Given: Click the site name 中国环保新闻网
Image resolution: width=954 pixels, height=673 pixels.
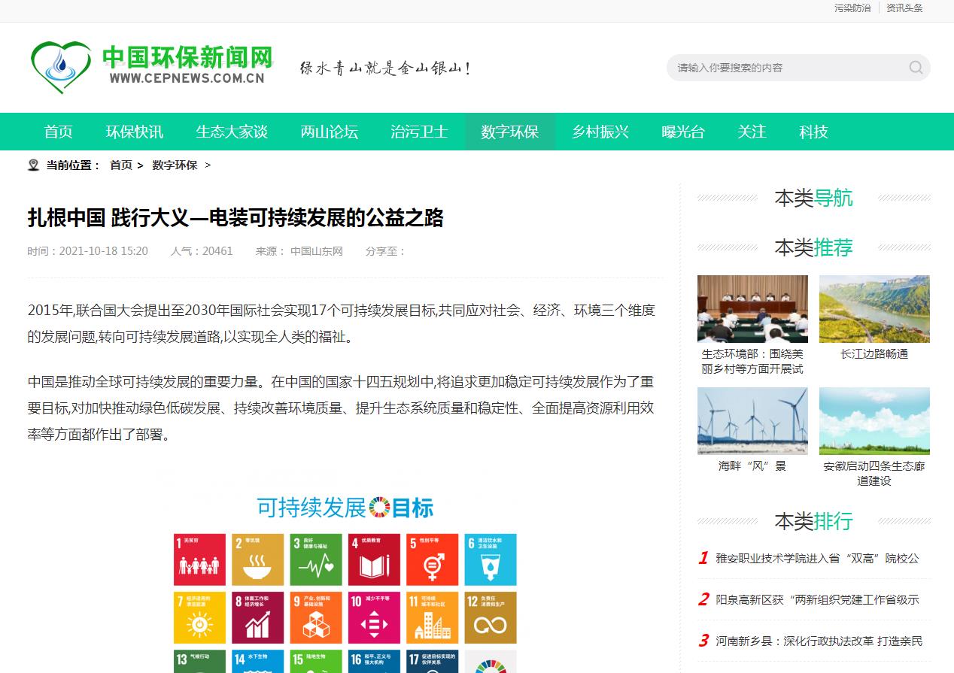Looking at the screenshot, I should 187,56.
